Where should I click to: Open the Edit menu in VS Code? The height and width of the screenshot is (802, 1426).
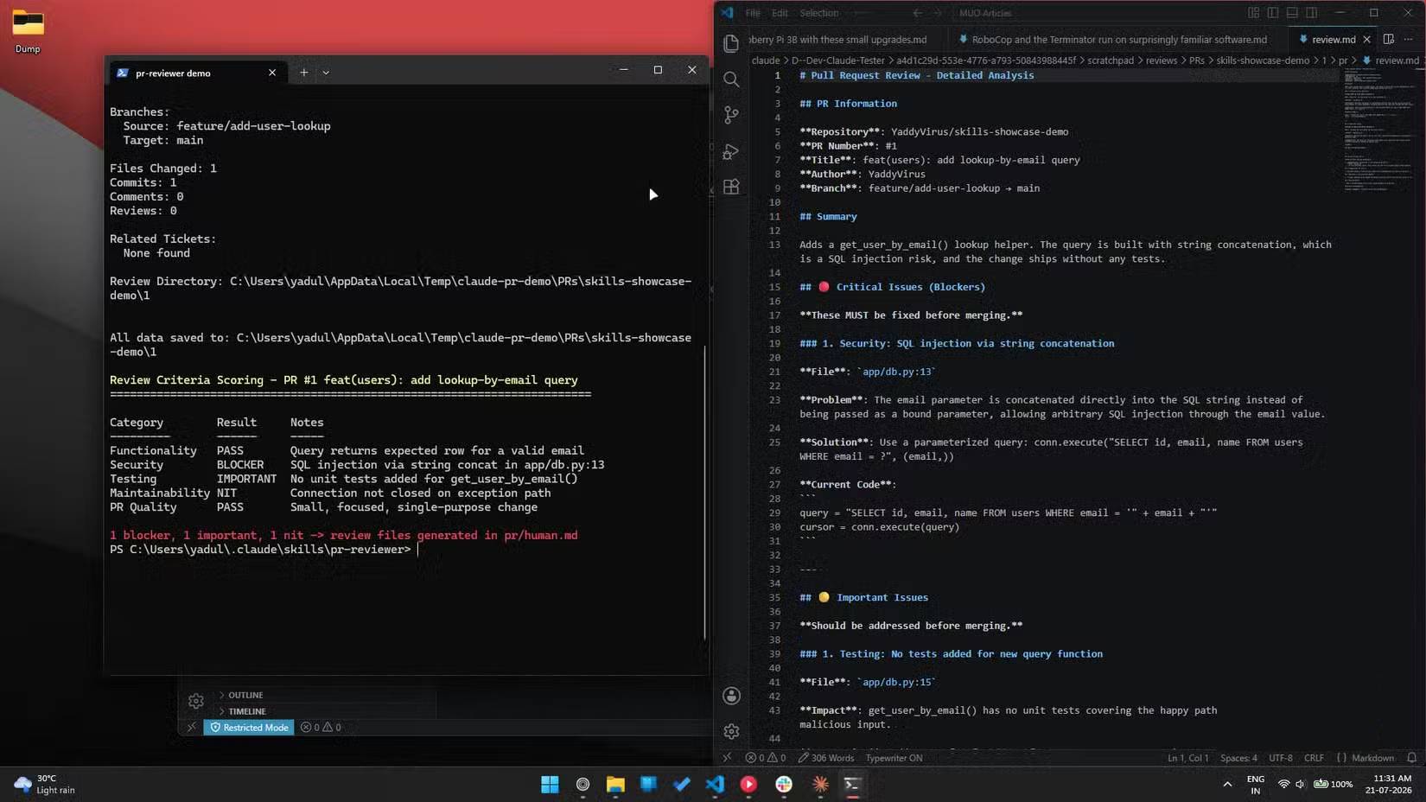tap(780, 13)
